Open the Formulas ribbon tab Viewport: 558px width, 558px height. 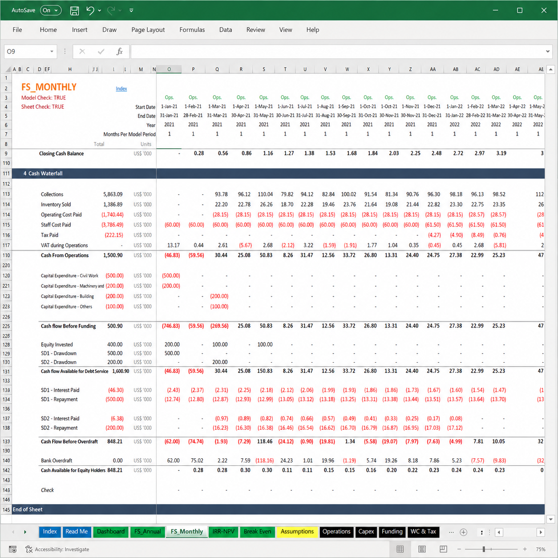192,30
